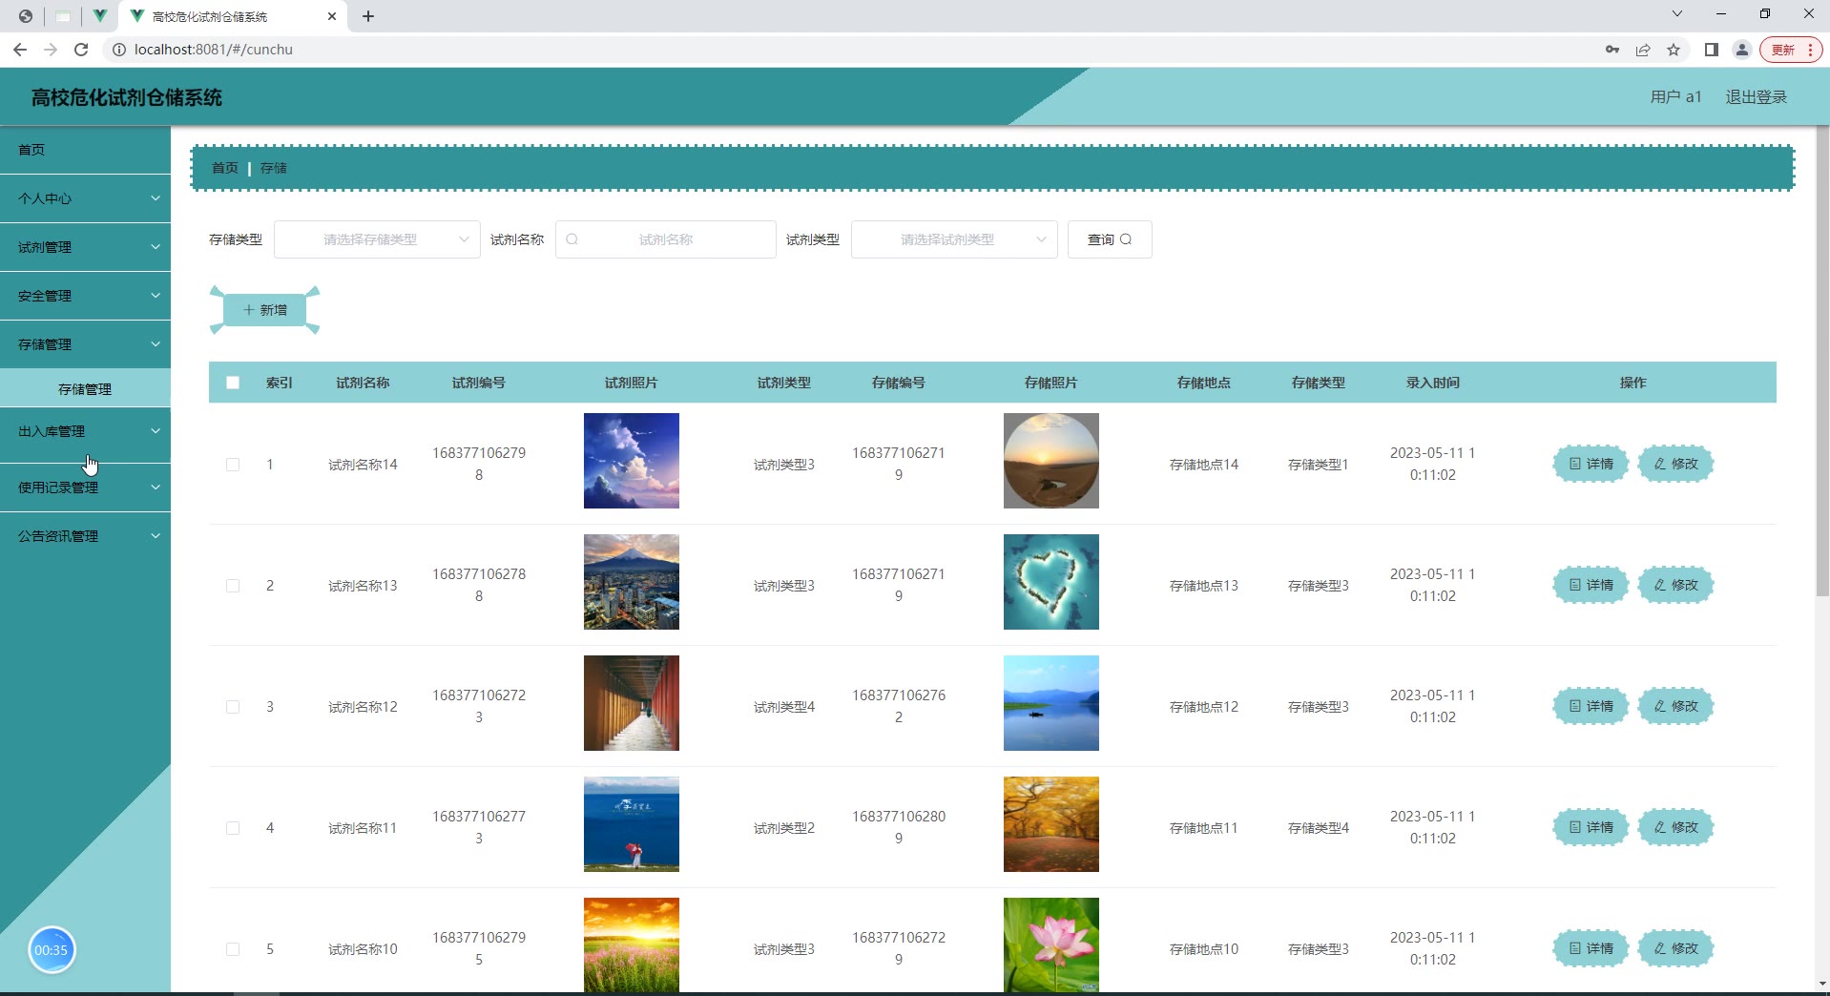This screenshot has width=1830, height=996.
Task: Open the 试剂照片 thumbnail for 试剂名称13
Action: click(632, 582)
